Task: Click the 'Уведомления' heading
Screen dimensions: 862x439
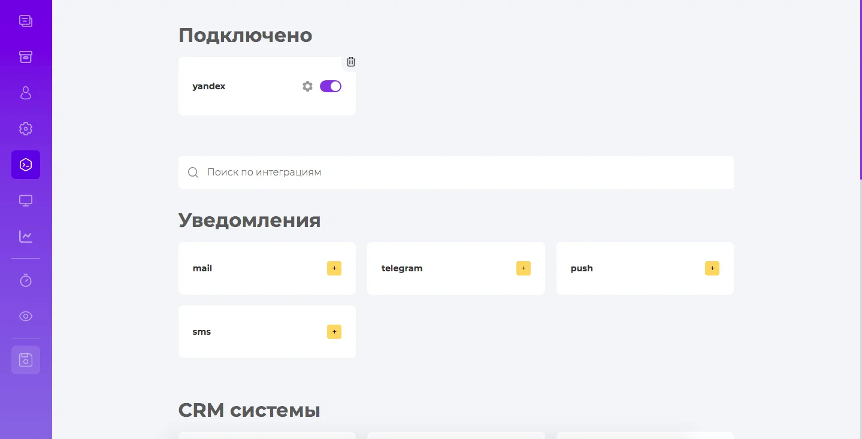Action: (x=250, y=220)
